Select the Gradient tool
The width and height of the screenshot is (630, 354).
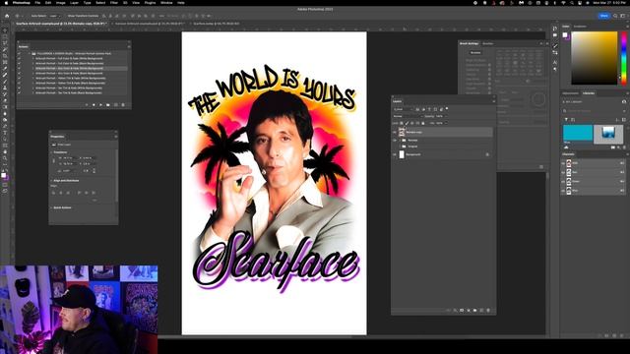point(5,107)
